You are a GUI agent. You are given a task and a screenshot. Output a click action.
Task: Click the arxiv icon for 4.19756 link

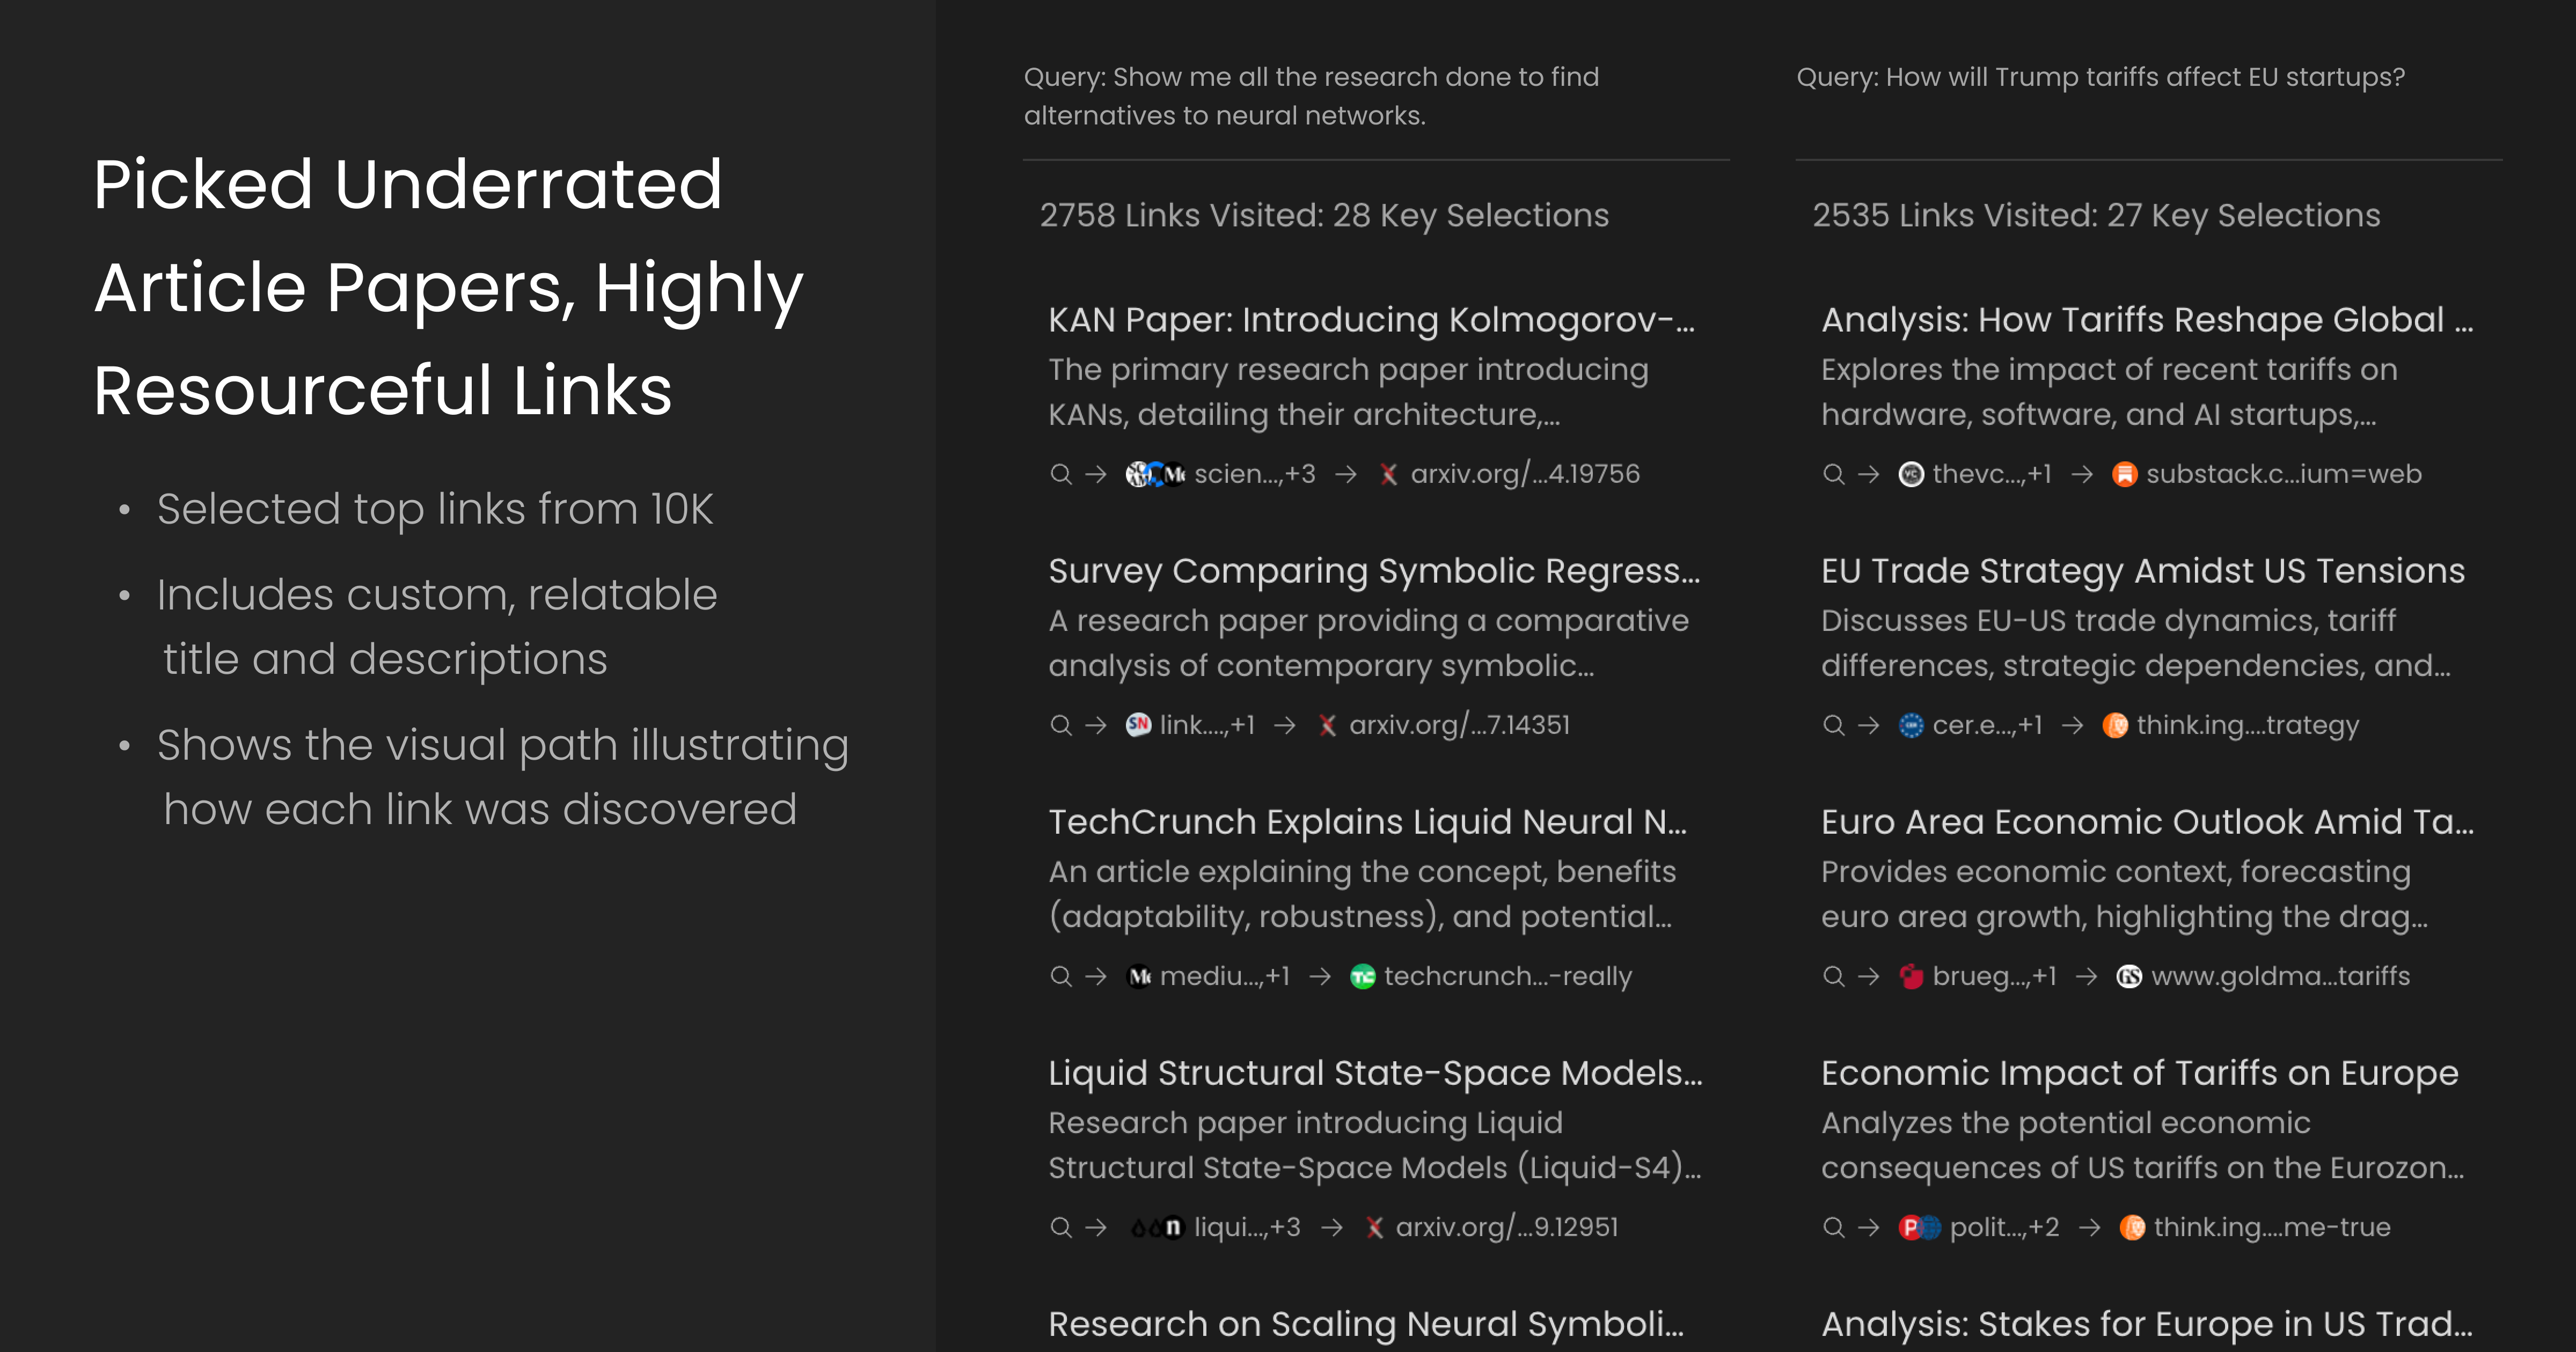(x=1389, y=474)
